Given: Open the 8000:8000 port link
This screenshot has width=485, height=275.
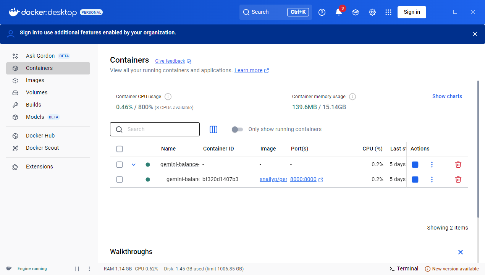Looking at the screenshot, I should (303, 180).
